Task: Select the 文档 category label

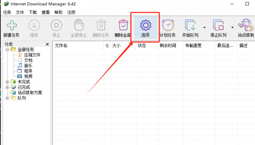Action: pyautogui.click(x=28, y=60)
